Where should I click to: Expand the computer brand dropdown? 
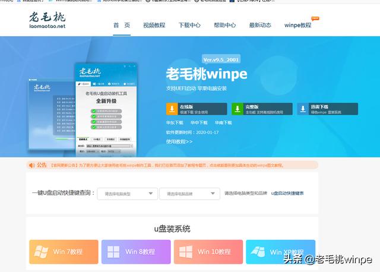coord(189,194)
